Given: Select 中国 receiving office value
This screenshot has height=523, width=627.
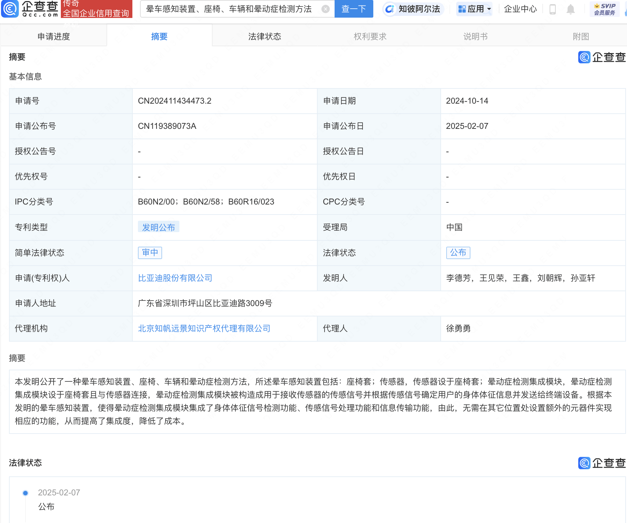Looking at the screenshot, I should pyautogui.click(x=454, y=227).
